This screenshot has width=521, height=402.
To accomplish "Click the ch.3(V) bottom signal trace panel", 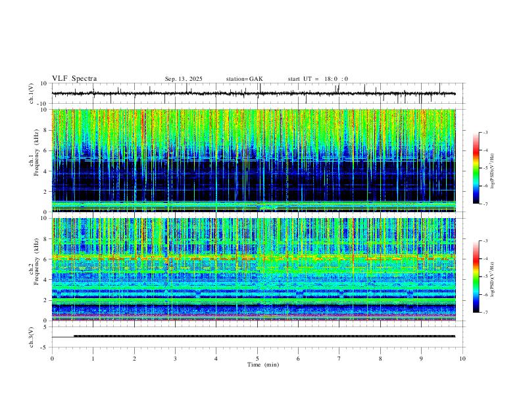I will click(259, 337).
